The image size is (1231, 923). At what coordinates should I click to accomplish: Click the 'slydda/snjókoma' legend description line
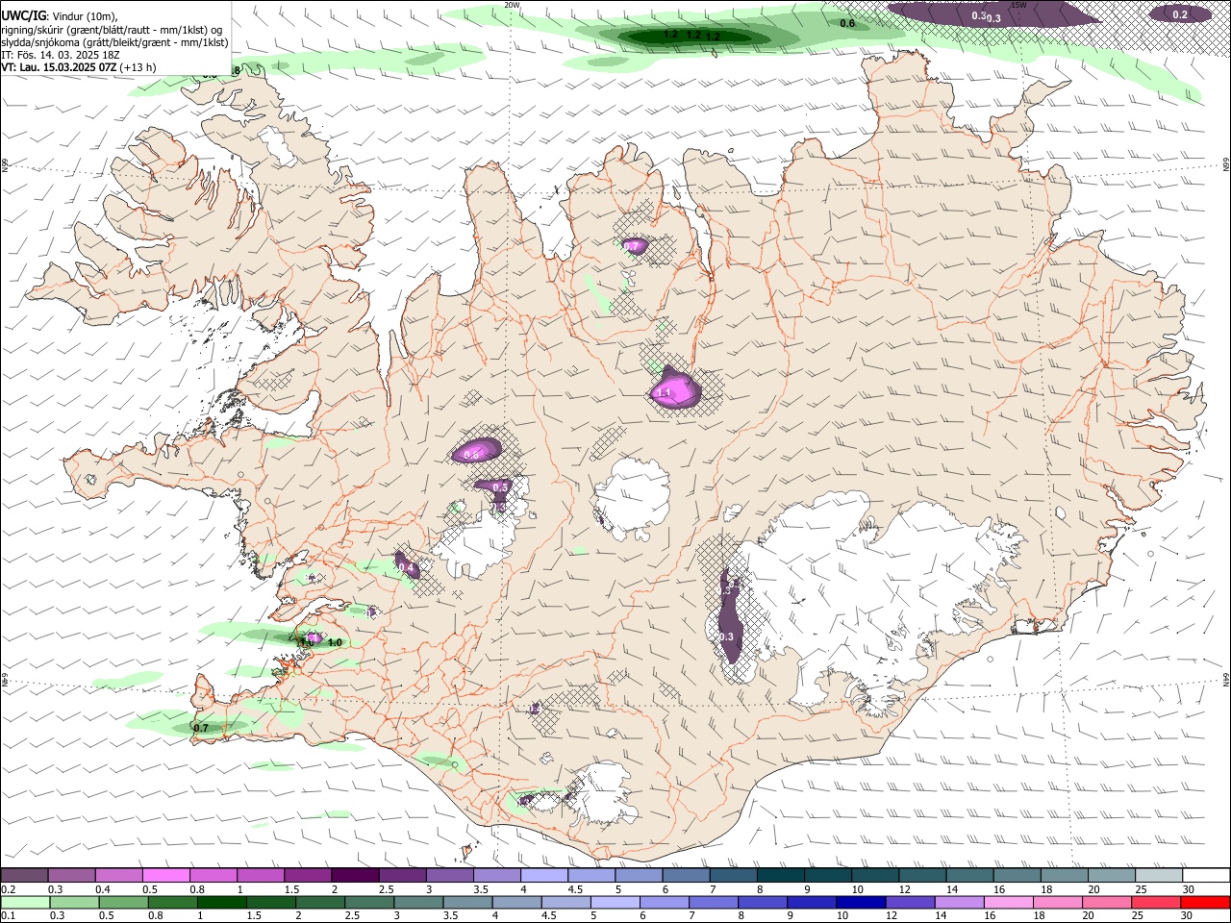pos(114,41)
